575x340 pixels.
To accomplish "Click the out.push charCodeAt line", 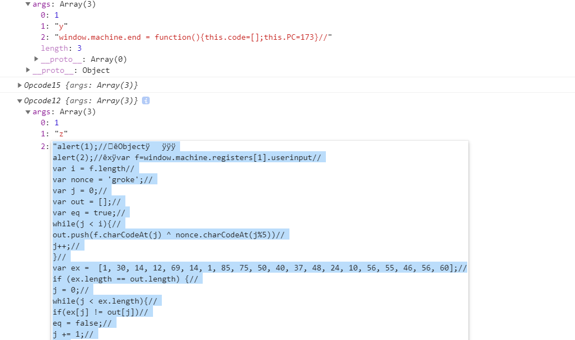I will [171, 235].
